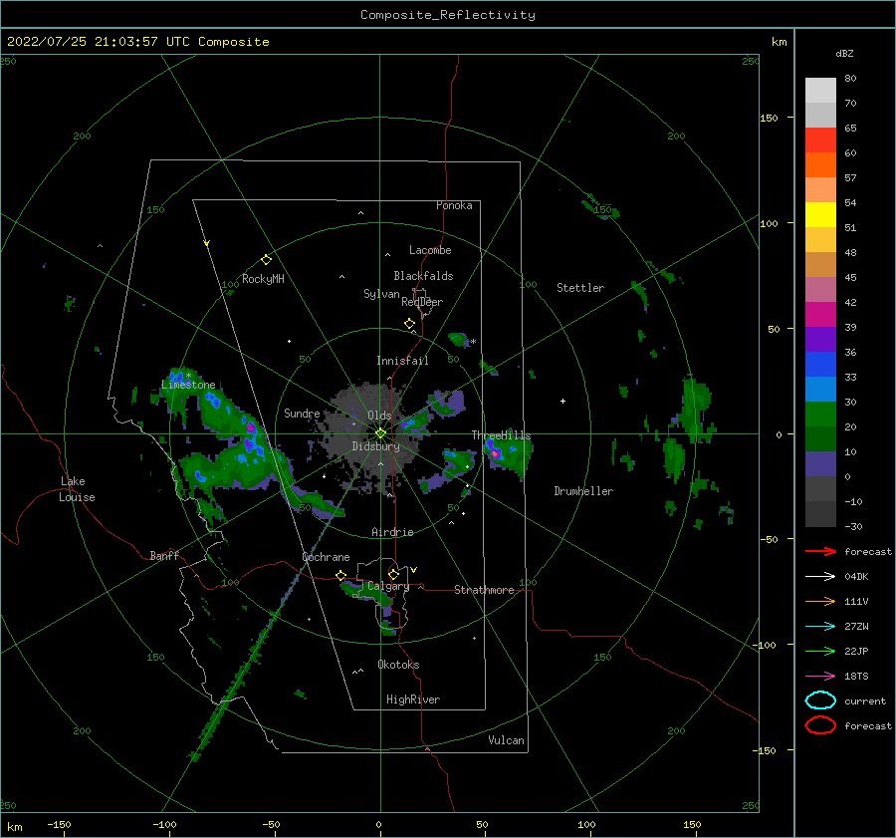Click the Banff label
This screenshot has height=838, width=896.
click(164, 555)
